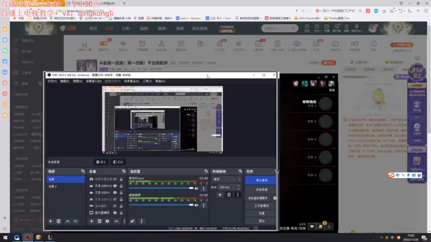Click 开始录制 button in OBS controls
Screen dimensions: 431x242
[261, 190]
